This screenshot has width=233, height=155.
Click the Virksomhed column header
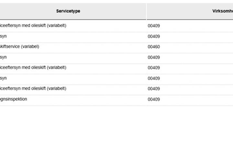coord(223,11)
